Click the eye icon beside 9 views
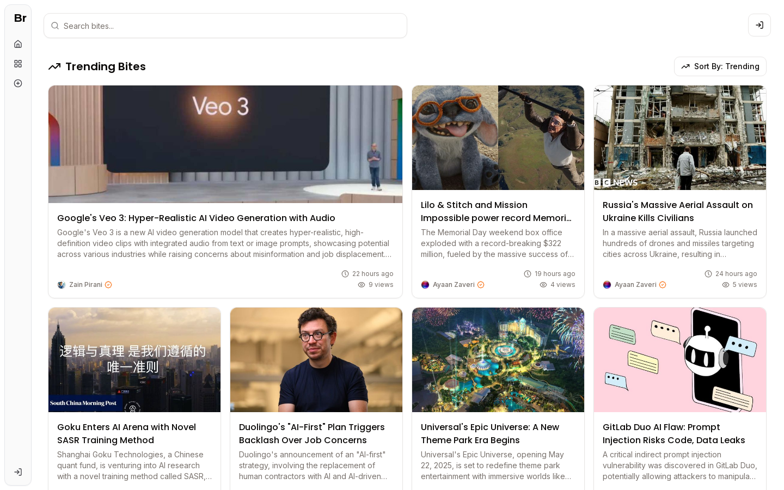784x490 pixels. coord(362,285)
